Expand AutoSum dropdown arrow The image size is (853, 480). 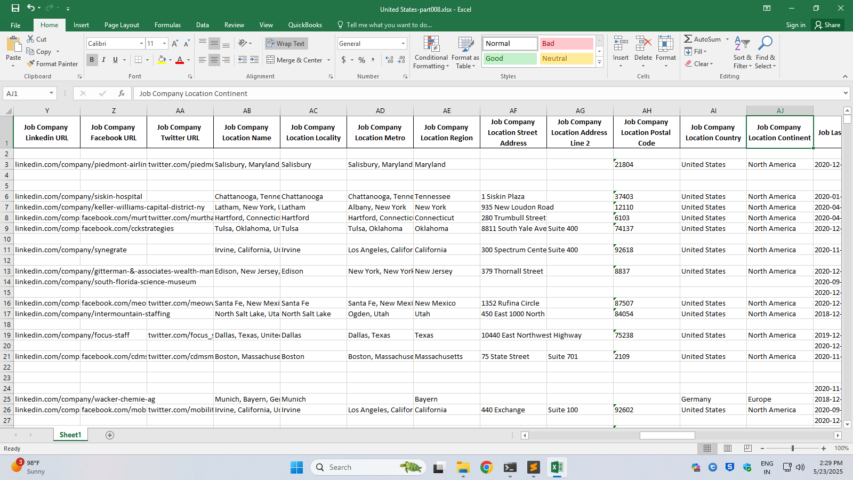pyautogui.click(x=727, y=39)
